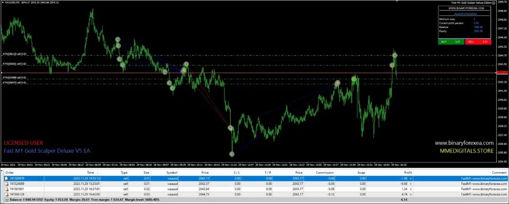509x204 pixels.
Task: Sort trades by the Order column
Action: [10, 173]
